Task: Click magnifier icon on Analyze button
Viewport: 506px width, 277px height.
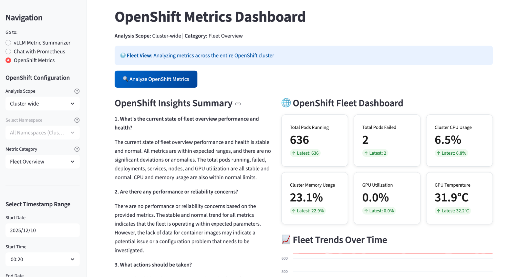Action: (x=125, y=79)
